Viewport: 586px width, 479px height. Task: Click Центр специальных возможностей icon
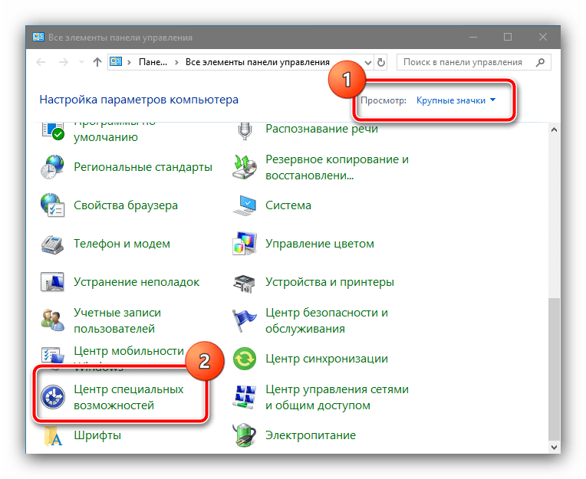[52, 397]
